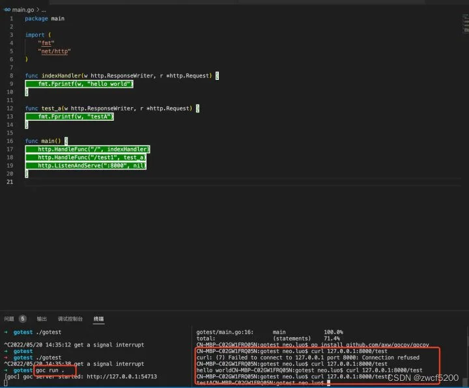Select the 终端 terminal tab
The width and height of the screenshot is (469, 388).
pos(98,318)
